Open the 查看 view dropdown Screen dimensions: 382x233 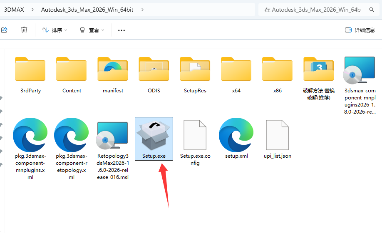(92, 30)
